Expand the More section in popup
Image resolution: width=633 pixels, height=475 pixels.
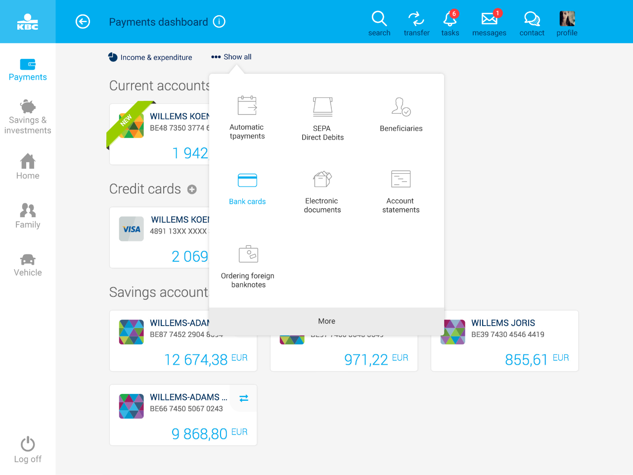[326, 321]
